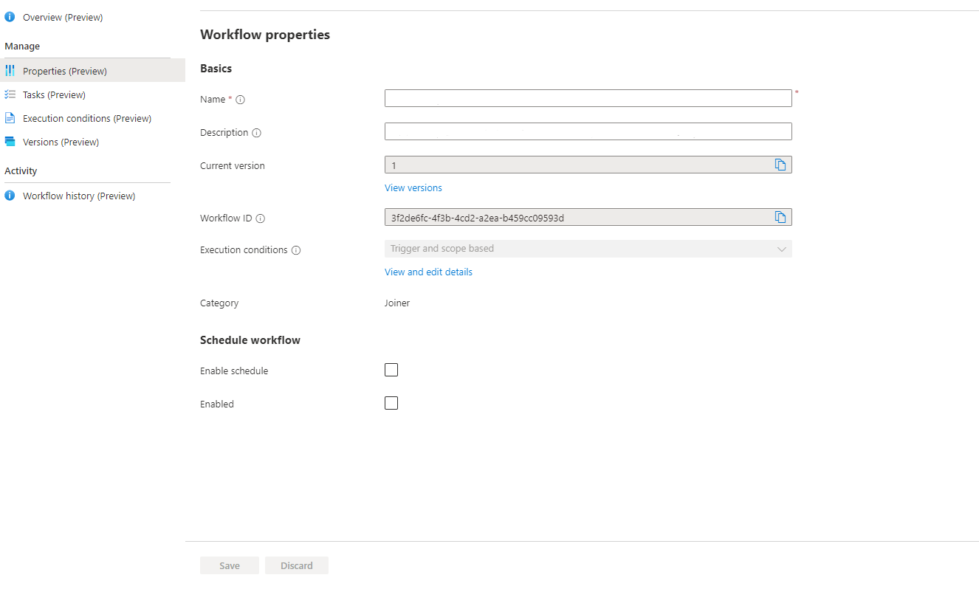Copy the Workflow ID to clipboard
This screenshot has width=979, height=589.
(780, 217)
